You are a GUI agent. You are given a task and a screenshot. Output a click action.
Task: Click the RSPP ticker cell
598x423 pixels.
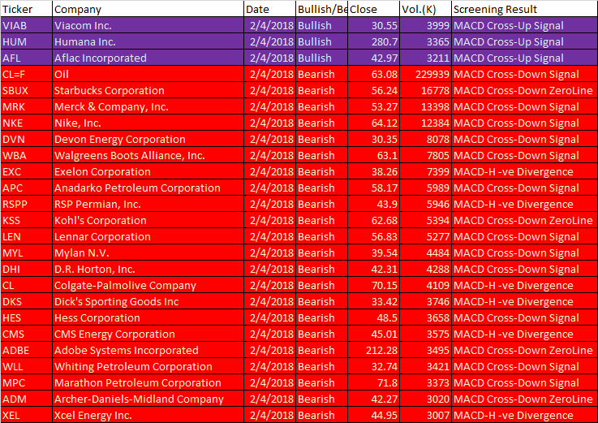click(26, 205)
